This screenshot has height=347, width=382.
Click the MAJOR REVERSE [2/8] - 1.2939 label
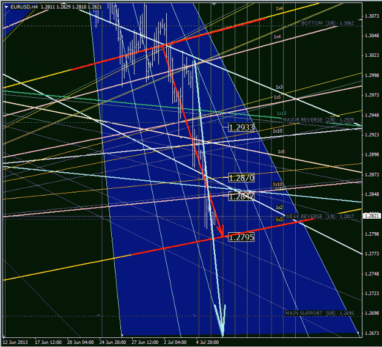318,120
